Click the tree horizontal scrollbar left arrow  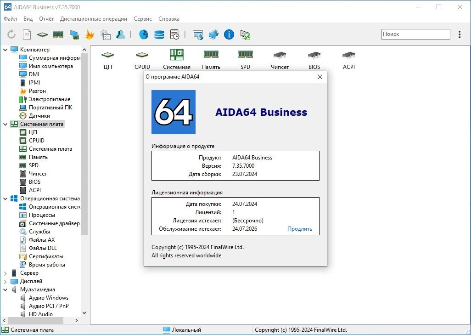pos(4,321)
